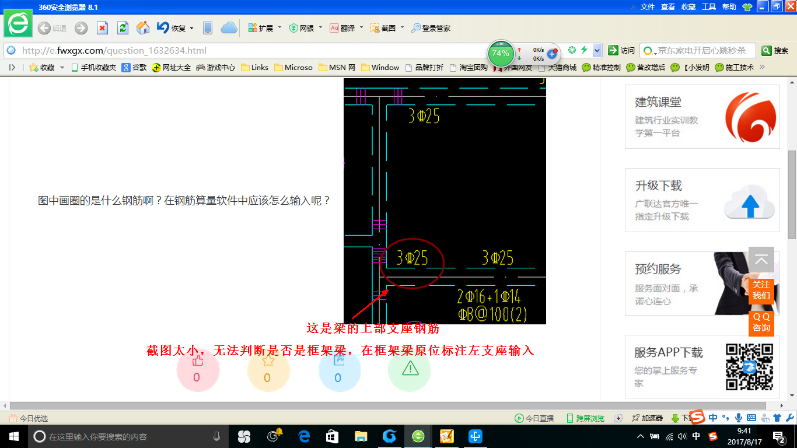Click the 访问 go button
This screenshot has height=448, width=797.
[x=621, y=51]
